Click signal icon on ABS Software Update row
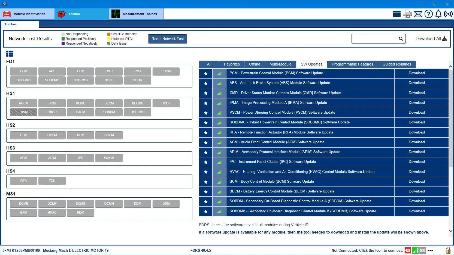 [x=219, y=83]
